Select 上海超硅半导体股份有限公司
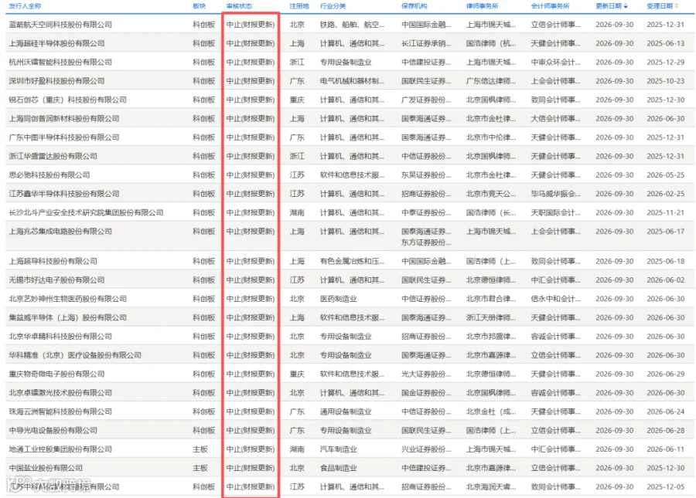Viewport: 696px width, 498px height. pyautogui.click(x=56, y=43)
